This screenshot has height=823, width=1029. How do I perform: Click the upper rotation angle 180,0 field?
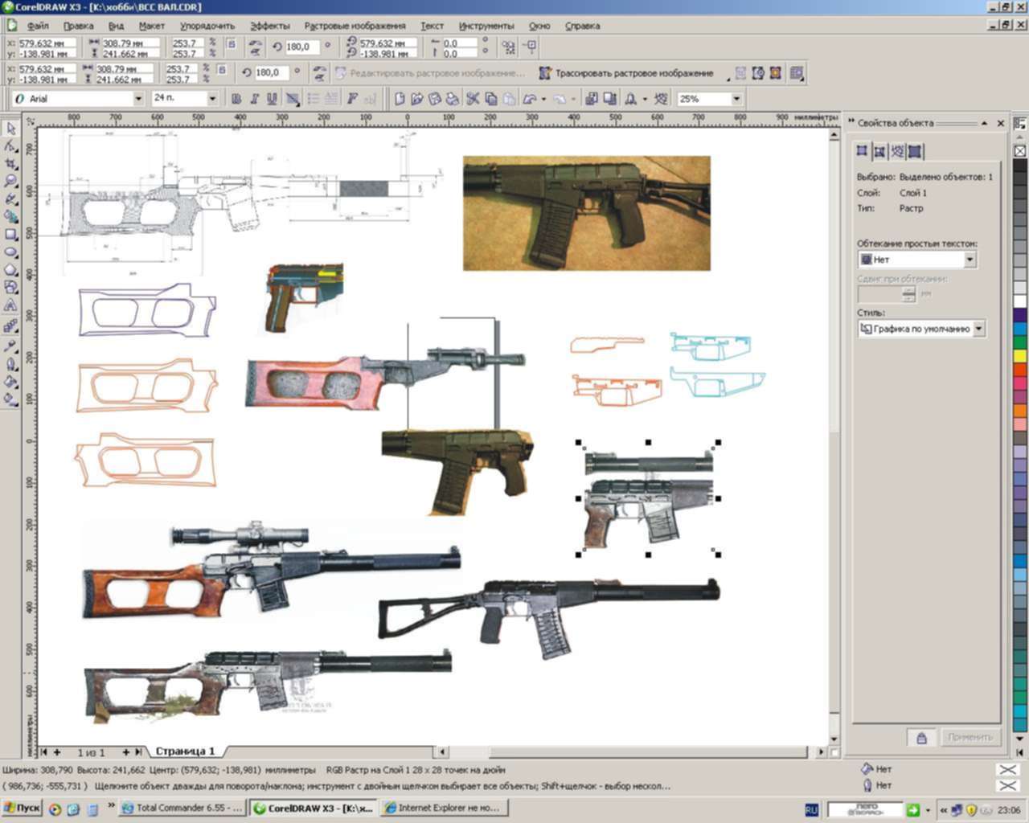pos(301,47)
